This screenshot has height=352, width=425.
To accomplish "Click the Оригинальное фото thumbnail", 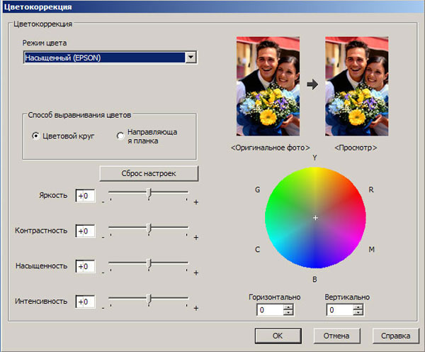I will pos(268,86).
